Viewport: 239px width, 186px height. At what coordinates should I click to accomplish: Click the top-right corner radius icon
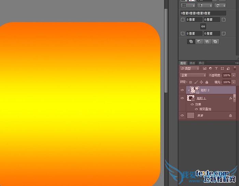tap(224, 20)
